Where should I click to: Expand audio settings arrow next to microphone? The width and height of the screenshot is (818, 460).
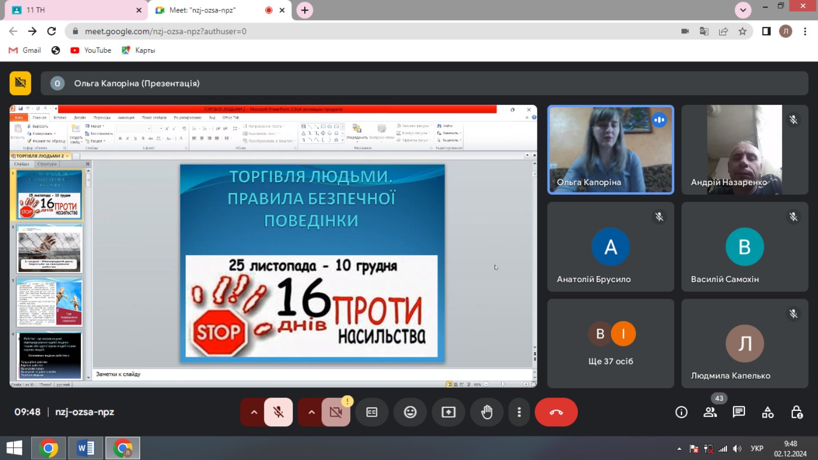(254, 412)
